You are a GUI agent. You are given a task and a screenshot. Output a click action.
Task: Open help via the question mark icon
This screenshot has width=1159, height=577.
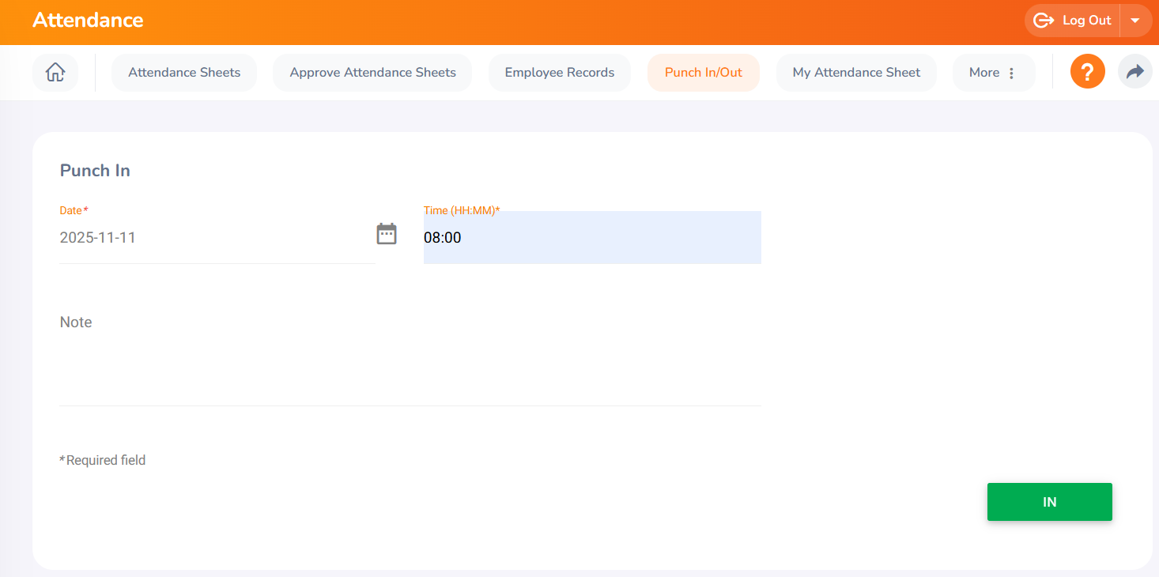1087,73
